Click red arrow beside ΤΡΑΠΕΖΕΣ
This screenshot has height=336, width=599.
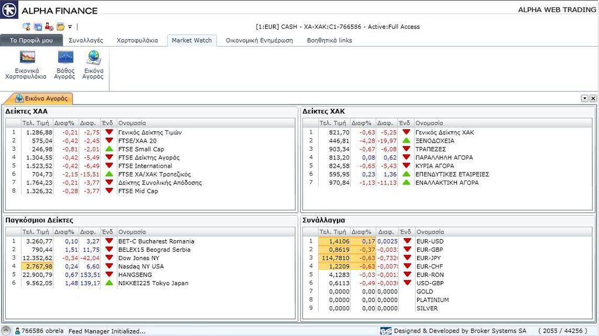click(406, 149)
